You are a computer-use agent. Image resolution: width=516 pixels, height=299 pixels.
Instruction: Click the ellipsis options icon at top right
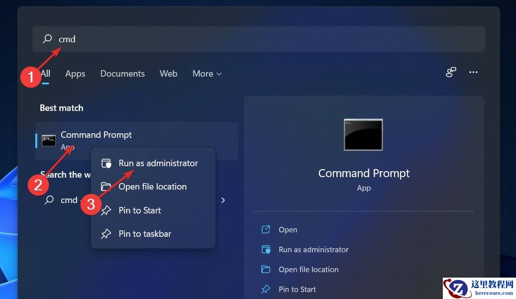473,73
